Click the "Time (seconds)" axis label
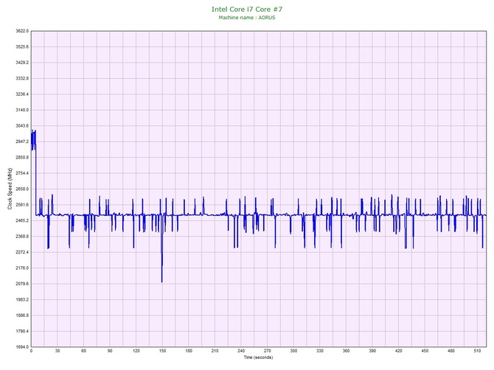 [x=258, y=357]
